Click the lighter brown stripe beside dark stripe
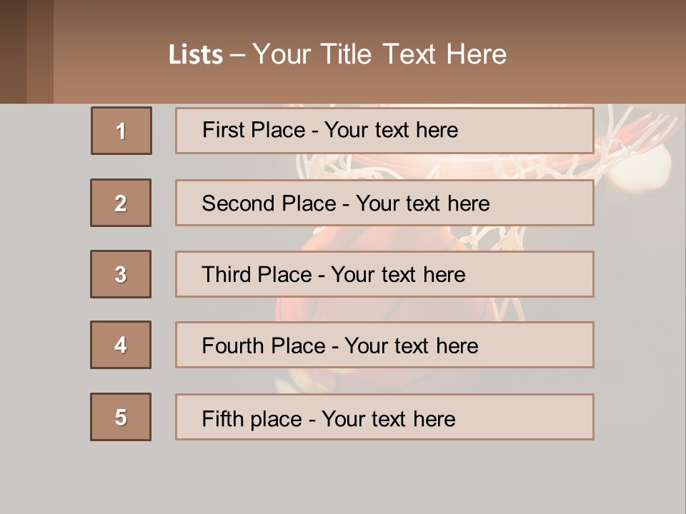 click(x=40, y=51)
